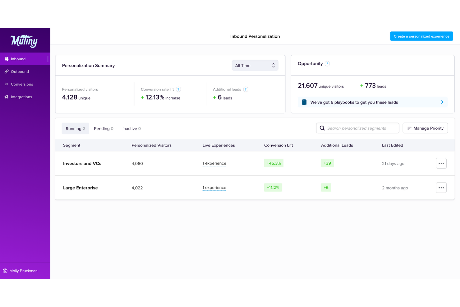Image resolution: width=460 pixels, height=307 pixels.
Task: Click the playbook book icon
Action: [x=304, y=102]
